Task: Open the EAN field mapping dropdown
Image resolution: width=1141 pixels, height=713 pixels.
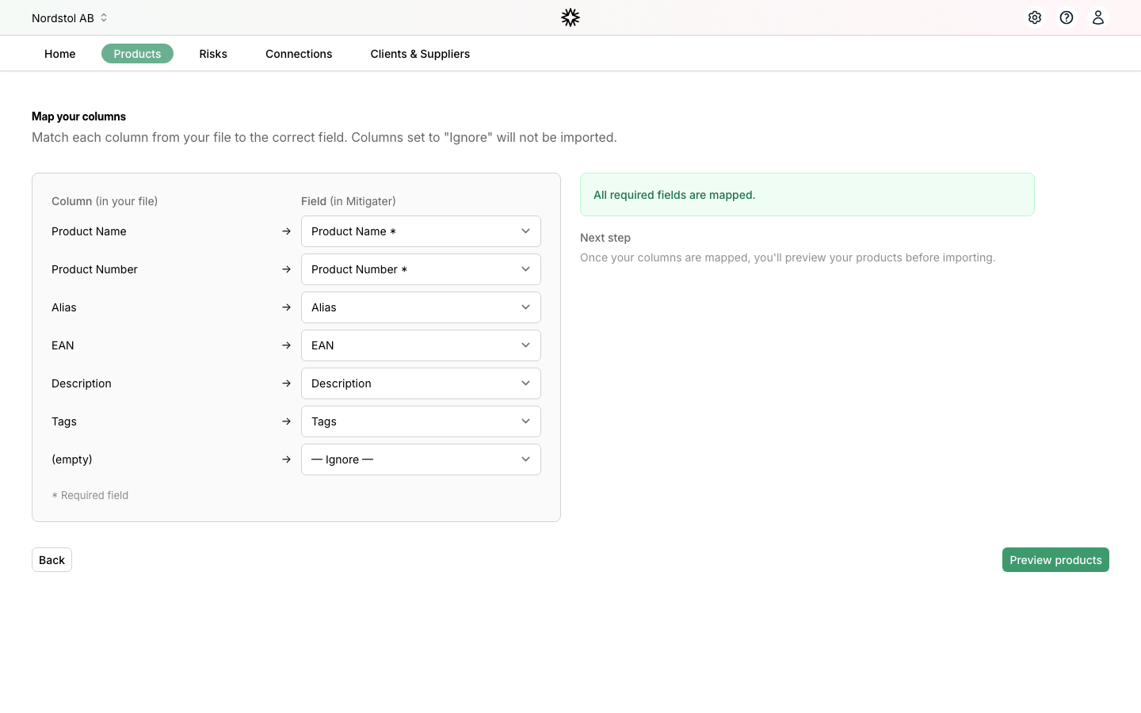Action: (421, 345)
